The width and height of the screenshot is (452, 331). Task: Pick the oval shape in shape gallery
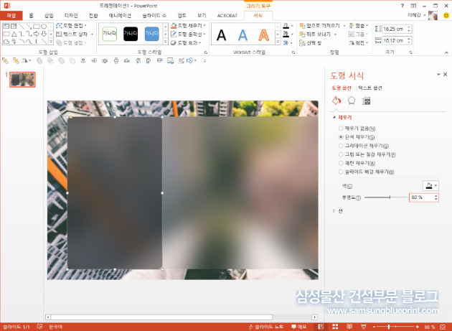44,27
